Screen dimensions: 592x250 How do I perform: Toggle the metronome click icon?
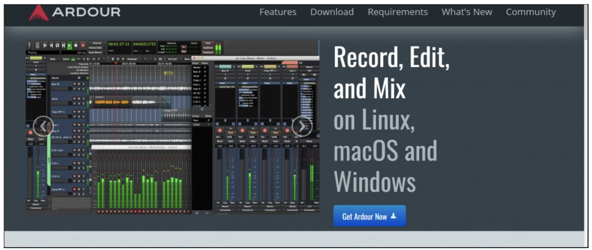pos(36,45)
